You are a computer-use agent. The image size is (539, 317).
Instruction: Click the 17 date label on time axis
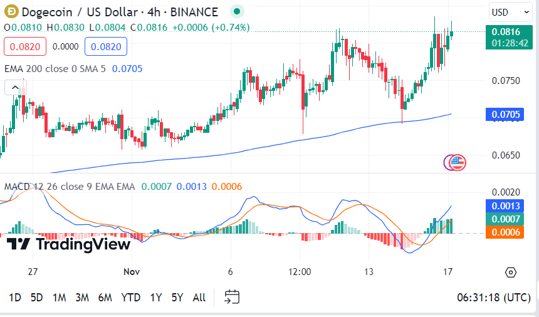pos(447,272)
